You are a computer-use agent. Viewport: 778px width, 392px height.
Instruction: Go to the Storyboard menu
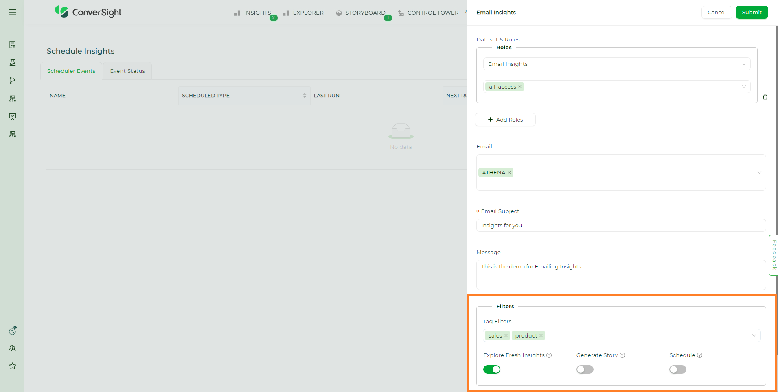[361, 13]
